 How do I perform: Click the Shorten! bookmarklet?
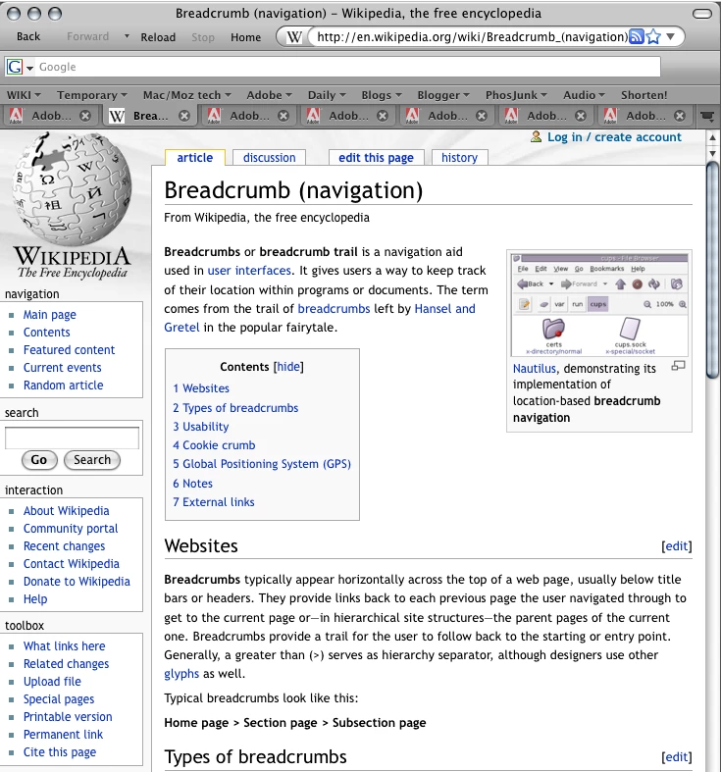click(x=644, y=95)
